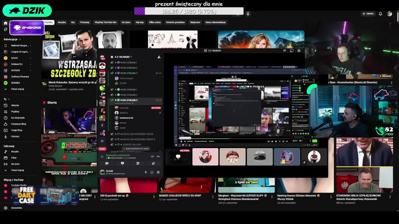This screenshot has width=399, height=224.
Task: Open Marek Kubaczka video title
Action: (73, 82)
